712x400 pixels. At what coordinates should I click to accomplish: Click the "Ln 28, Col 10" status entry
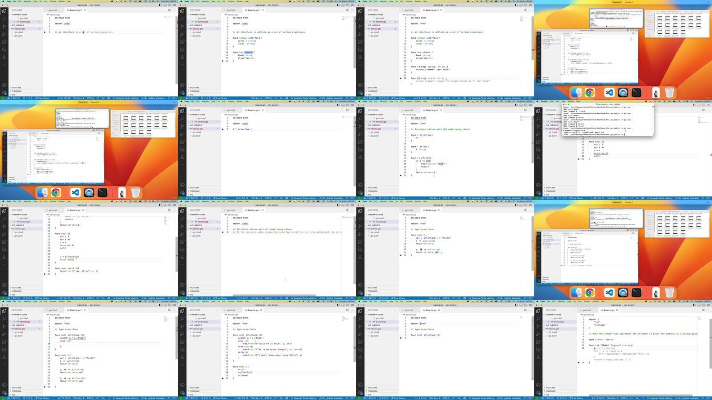[598, 198]
